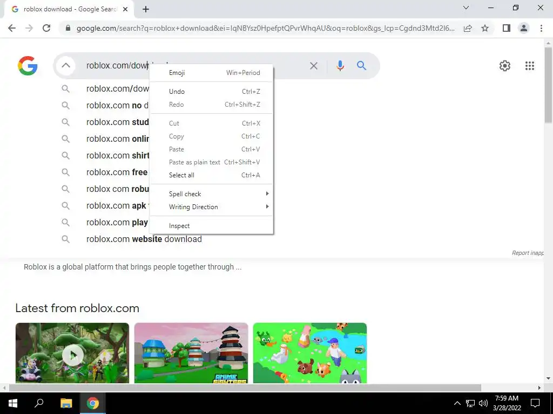Bookmark this page with the star icon
The image size is (553, 414).
[485, 28]
